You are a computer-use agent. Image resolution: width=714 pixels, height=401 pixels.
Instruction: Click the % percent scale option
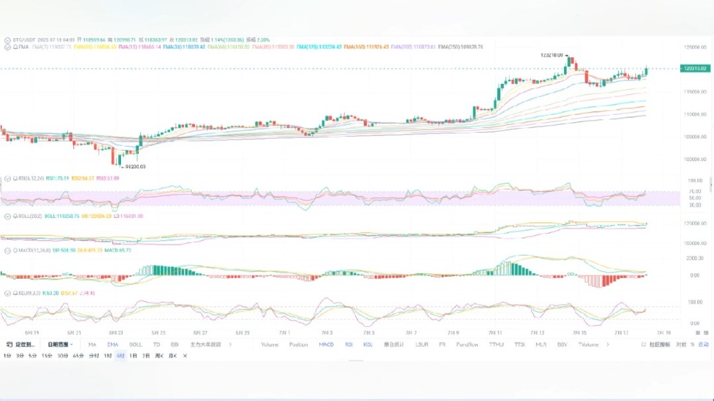[693, 345]
